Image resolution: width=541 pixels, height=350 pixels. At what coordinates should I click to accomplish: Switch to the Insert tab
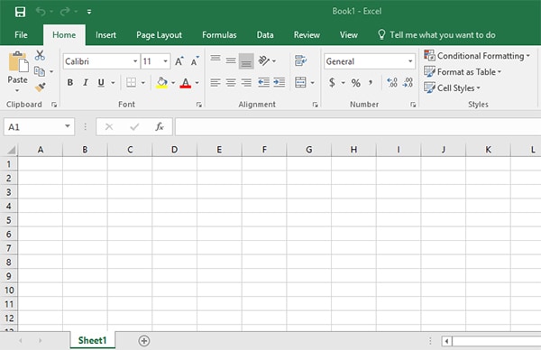(105, 35)
